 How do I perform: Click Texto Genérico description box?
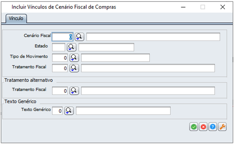pyautogui.click(x=123, y=111)
